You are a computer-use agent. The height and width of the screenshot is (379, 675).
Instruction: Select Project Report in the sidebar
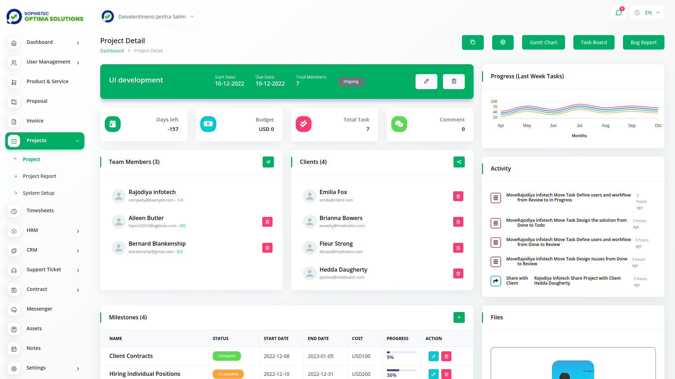[39, 176]
